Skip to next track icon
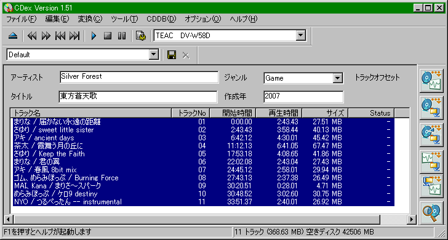Viewport: 448px width, 240px height. click(x=74, y=36)
